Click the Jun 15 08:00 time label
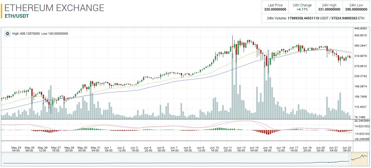371x168 pixels. click(267, 149)
